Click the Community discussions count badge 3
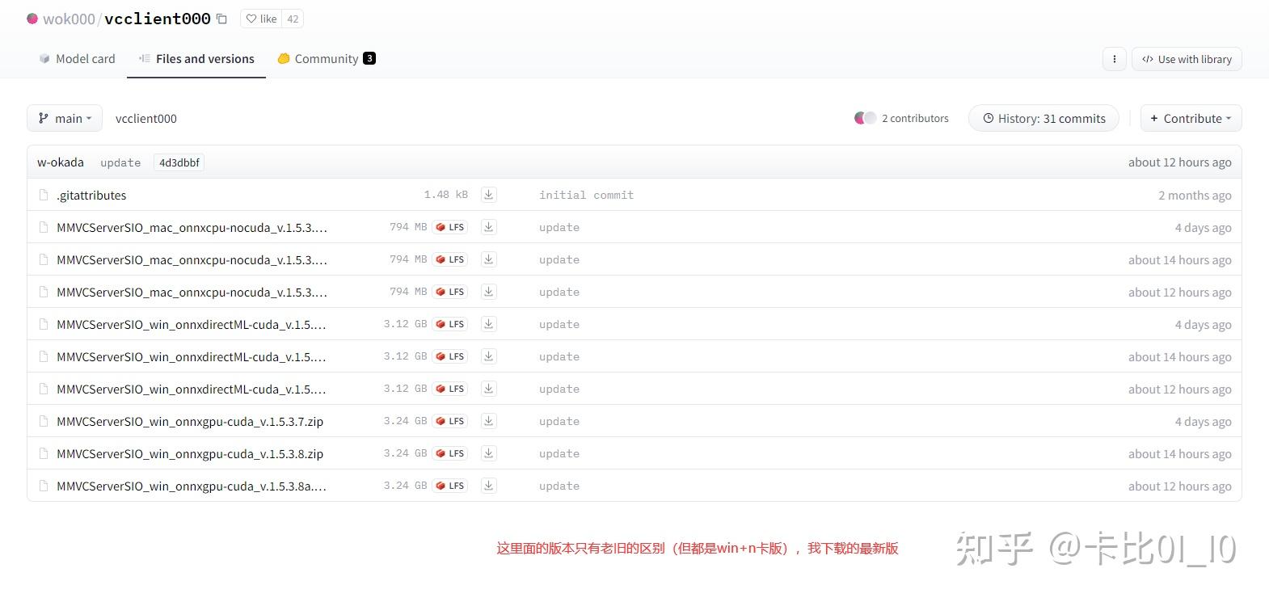The height and width of the screenshot is (602, 1269). pos(369,58)
